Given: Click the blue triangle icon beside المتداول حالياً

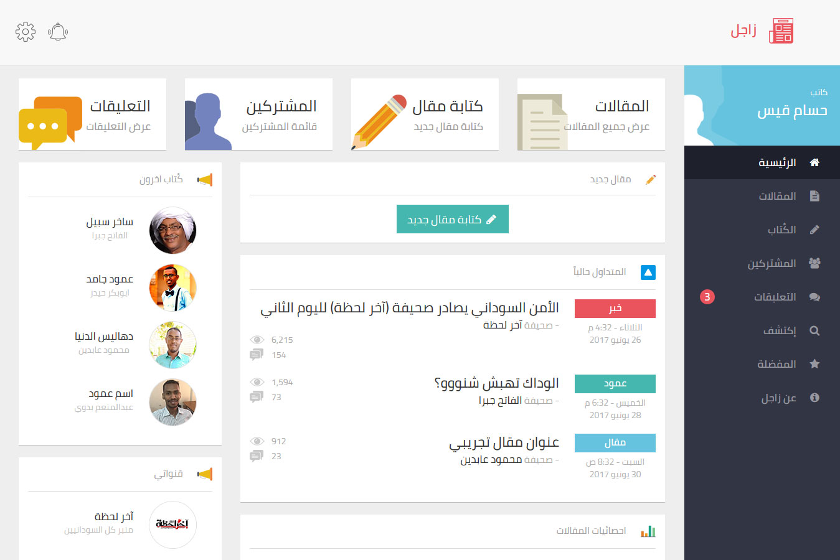Looking at the screenshot, I should click(648, 273).
